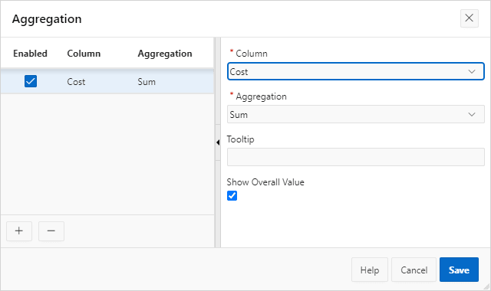Add a new aggregation with plus button
The height and width of the screenshot is (291, 491).
click(19, 231)
